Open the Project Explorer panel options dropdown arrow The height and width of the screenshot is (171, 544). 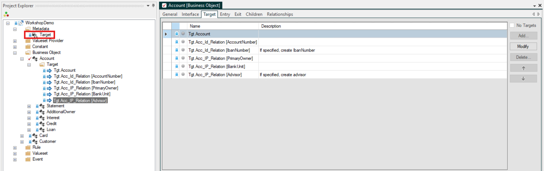(x=148, y=6)
